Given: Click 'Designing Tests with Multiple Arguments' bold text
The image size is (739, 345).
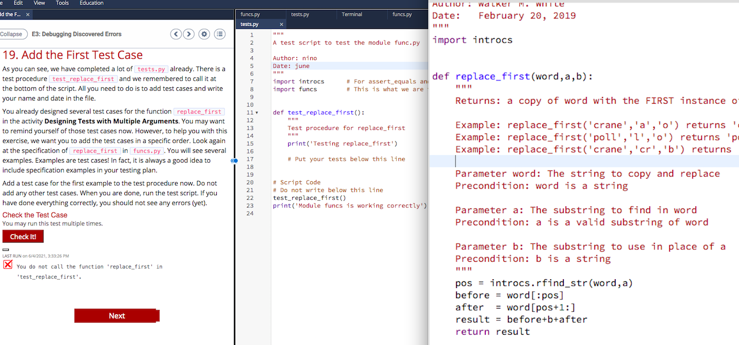Looking at the screenshot, I should 111,122.
